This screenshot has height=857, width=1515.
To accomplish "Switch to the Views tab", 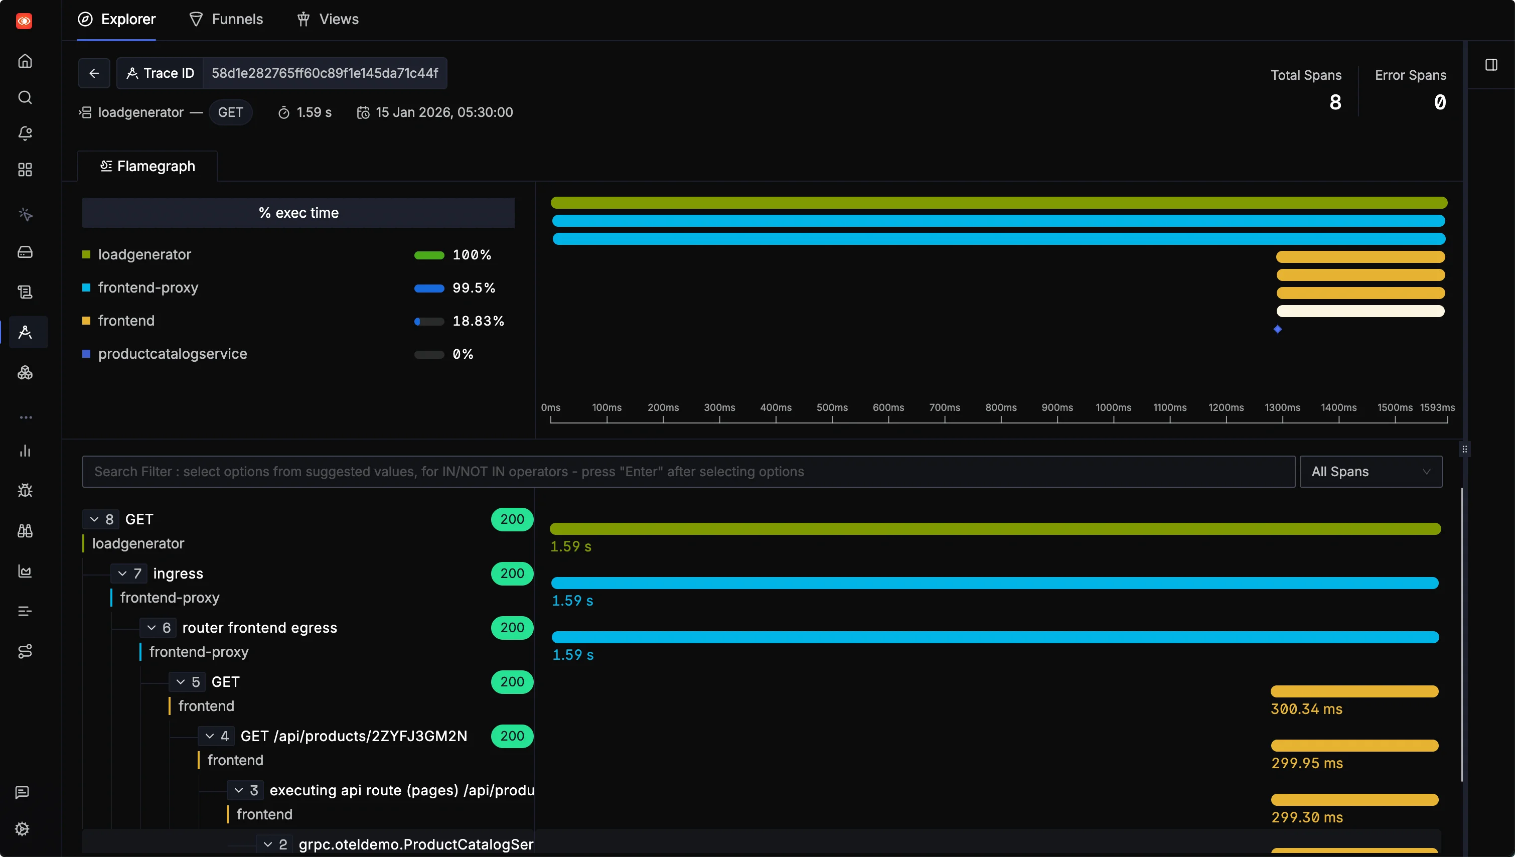I will [x=328, y=20].
